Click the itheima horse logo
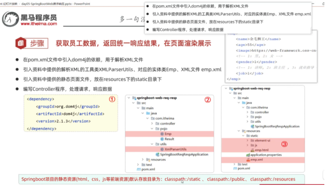 point(10,19)
